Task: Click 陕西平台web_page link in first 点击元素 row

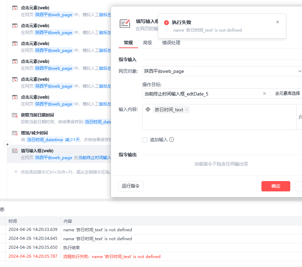Action: pyautogui.click(x=54, y=15)
